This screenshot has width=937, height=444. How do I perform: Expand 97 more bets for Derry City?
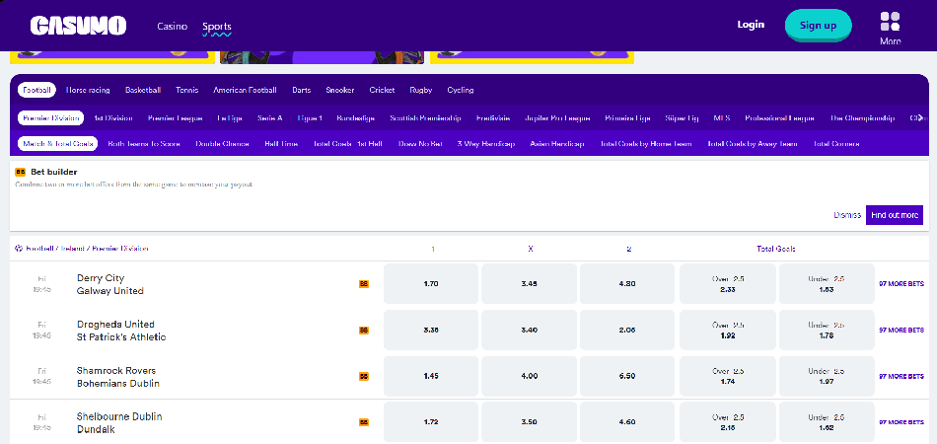point(901,284)
